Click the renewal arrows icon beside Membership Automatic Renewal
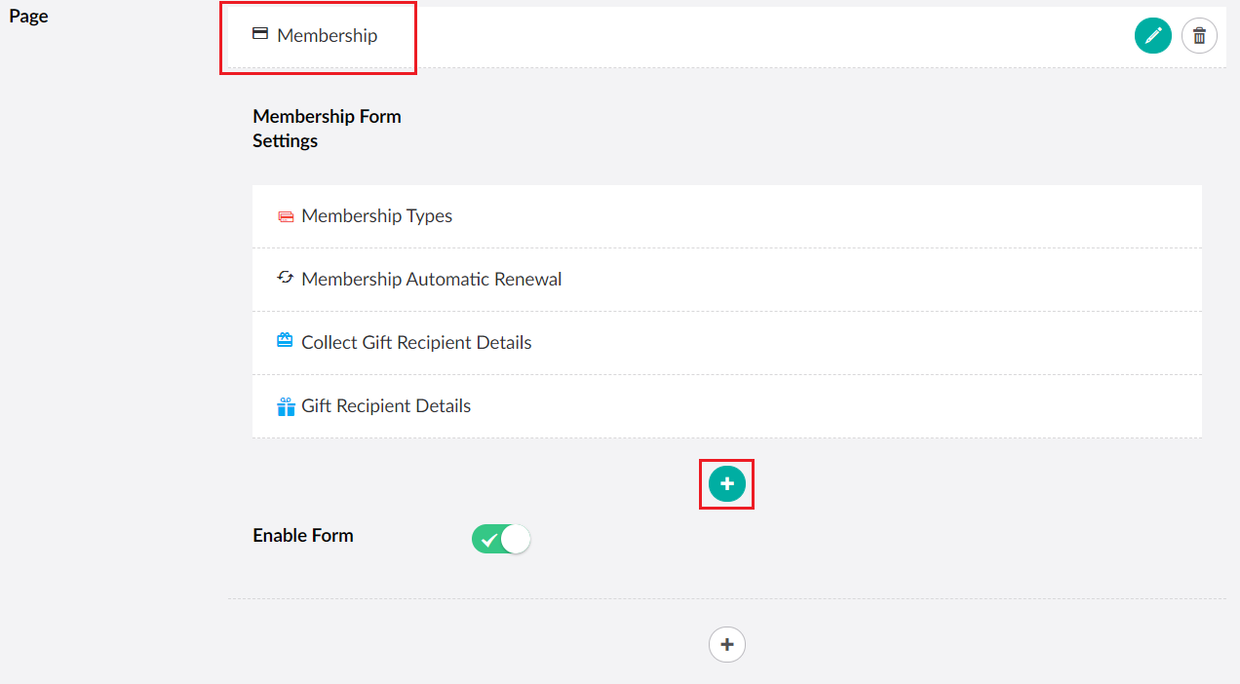1240x684 pixels. click(285, 279)
